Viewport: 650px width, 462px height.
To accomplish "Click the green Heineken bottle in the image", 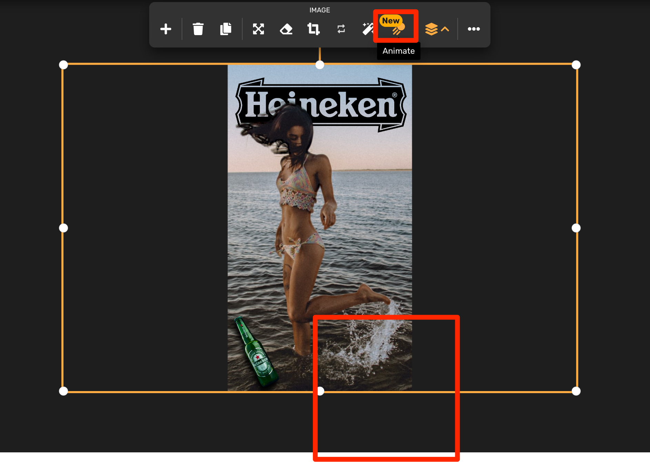I will pos(256,351).
